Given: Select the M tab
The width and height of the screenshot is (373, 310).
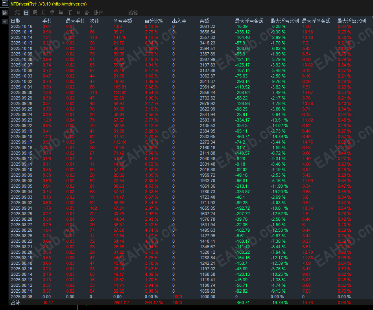Looking at the screenshot, I should click(78, 13).
